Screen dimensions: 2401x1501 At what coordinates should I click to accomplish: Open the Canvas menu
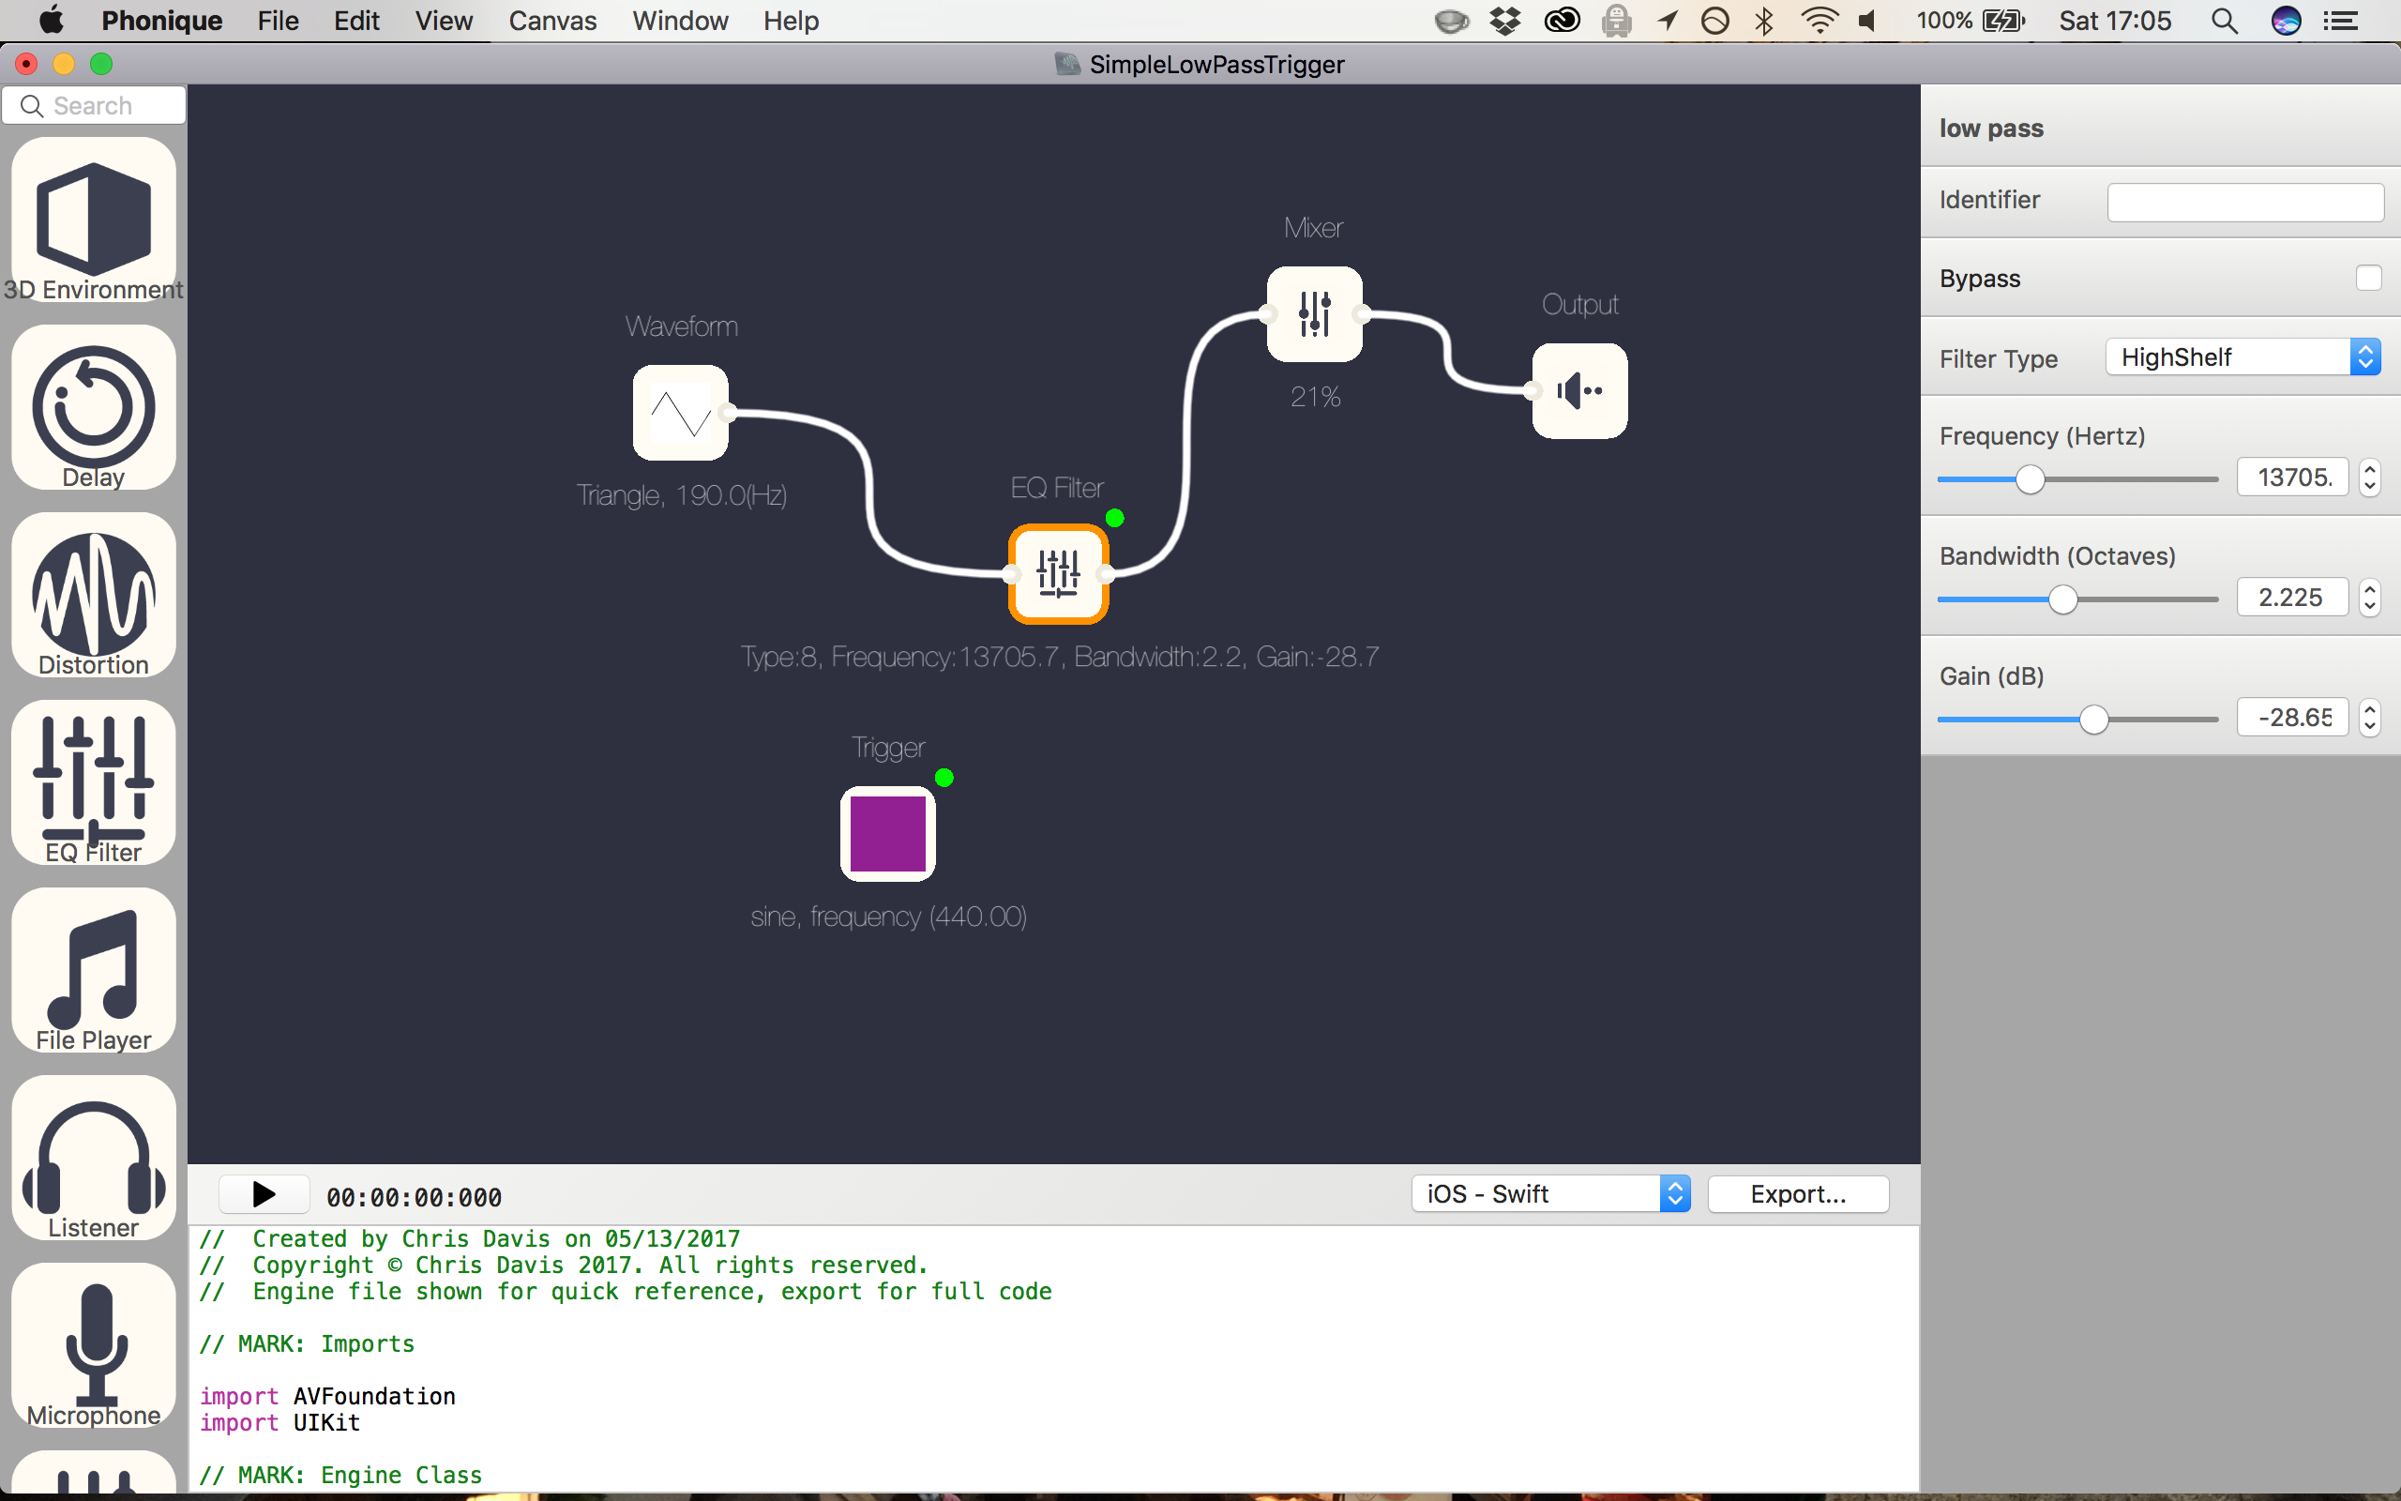tap(552, 21)
